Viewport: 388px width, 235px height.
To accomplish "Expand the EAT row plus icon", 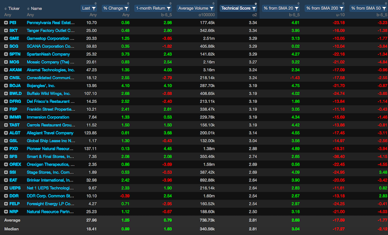I will point(6,180).
